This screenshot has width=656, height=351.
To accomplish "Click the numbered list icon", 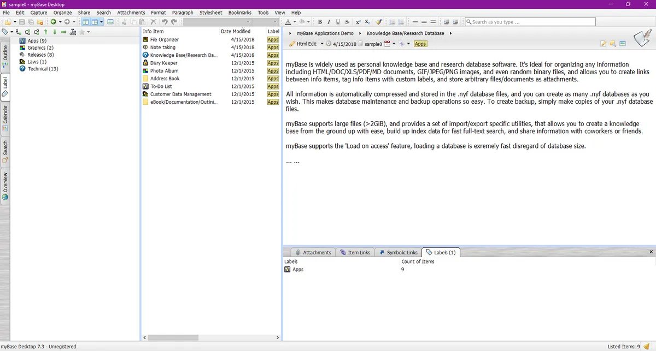I will pos(392,22).
